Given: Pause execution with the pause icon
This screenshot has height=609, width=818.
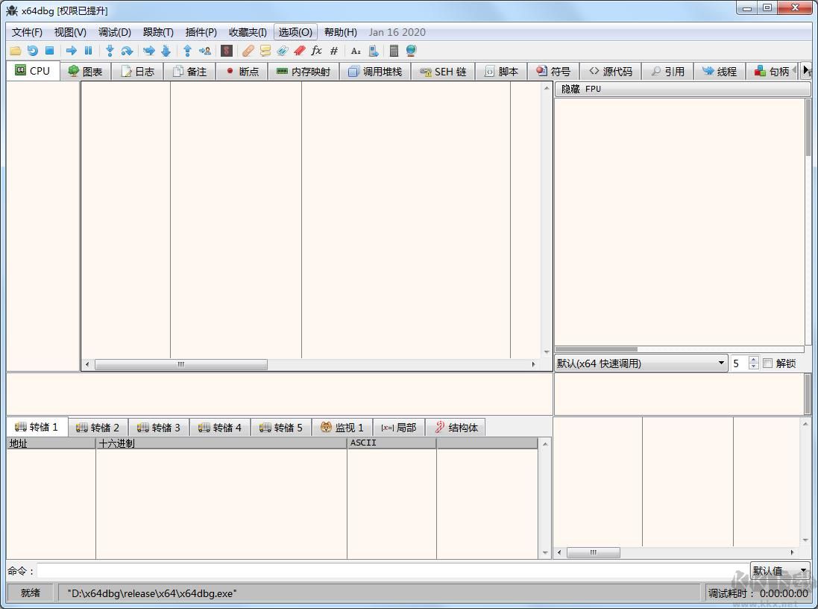Looking at the screenshot, I should click(88, 51).
